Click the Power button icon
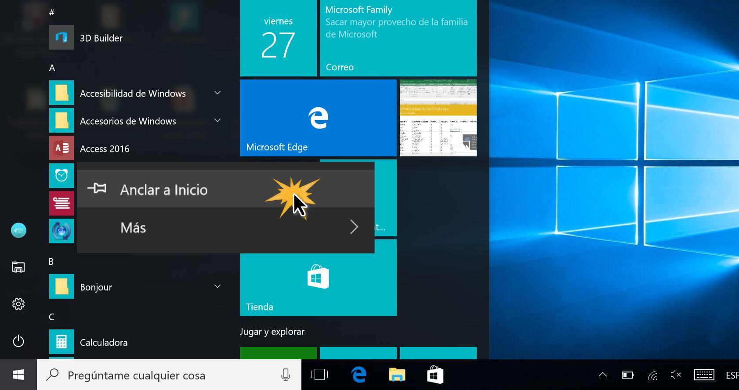Viewport: 739px width, 390px height. (x=18, y=341)
